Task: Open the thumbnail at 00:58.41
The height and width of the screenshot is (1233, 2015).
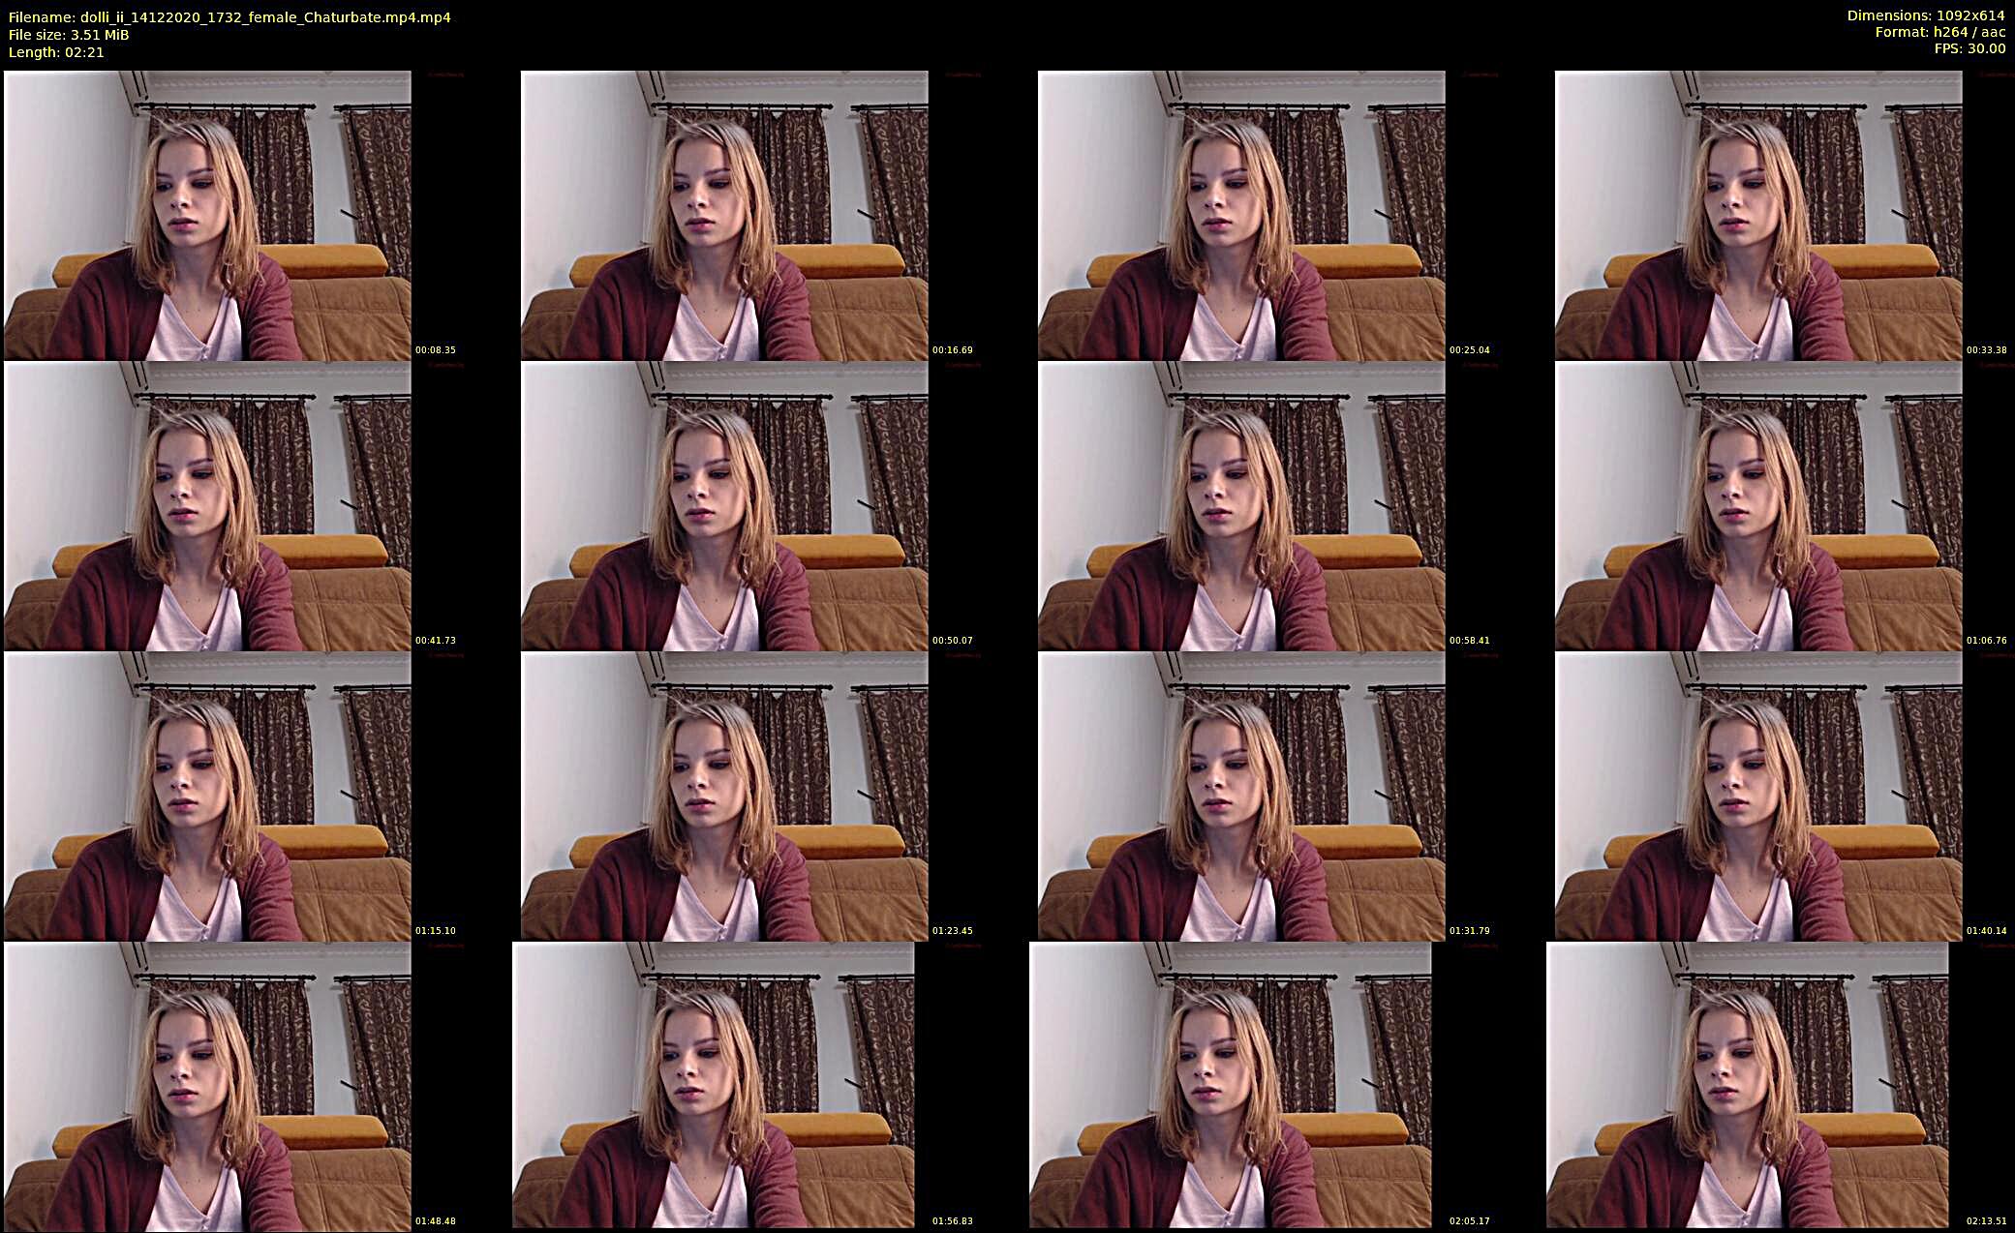Action: (1241, 505)
